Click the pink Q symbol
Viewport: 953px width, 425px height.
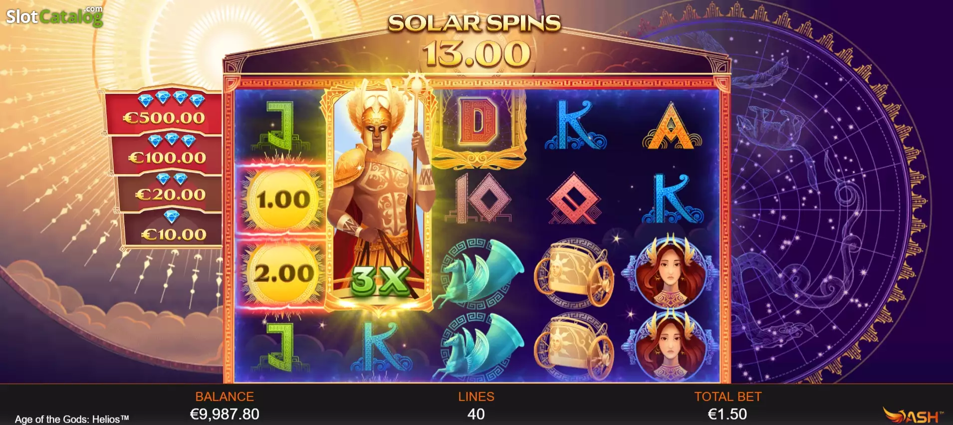574,199
